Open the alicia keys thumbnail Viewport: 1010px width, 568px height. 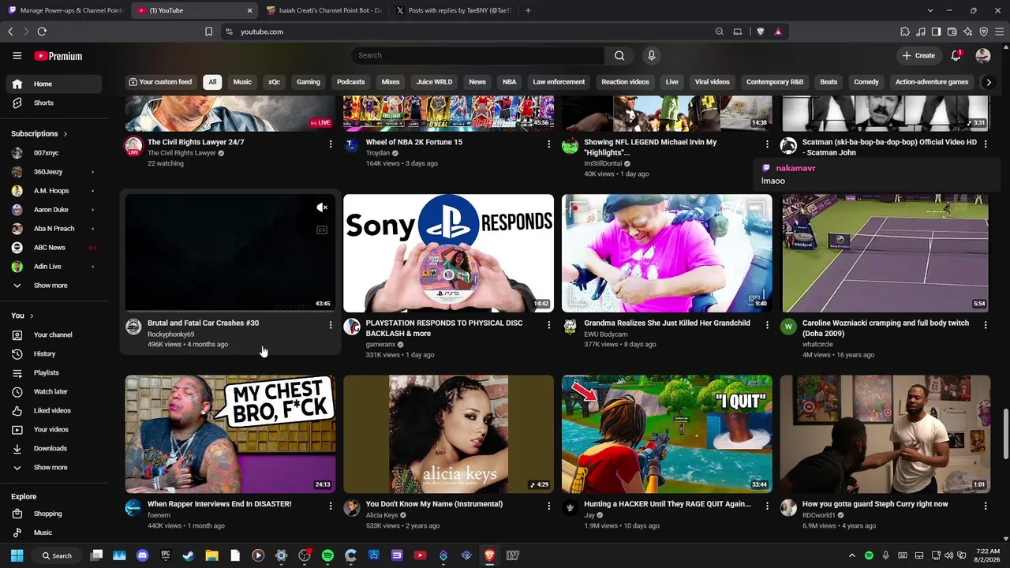point(448,434)
